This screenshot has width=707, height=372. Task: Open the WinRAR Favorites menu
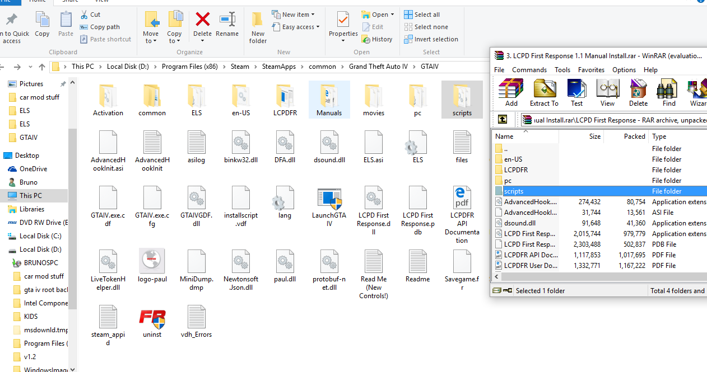click(592, 70)
